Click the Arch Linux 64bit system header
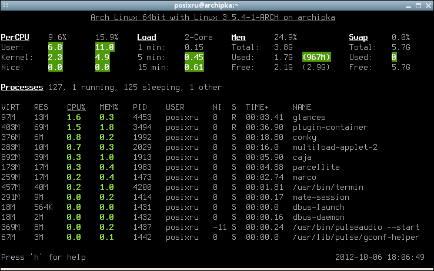Viewport: 434px width, 271px height. click(x=212, y=18)
